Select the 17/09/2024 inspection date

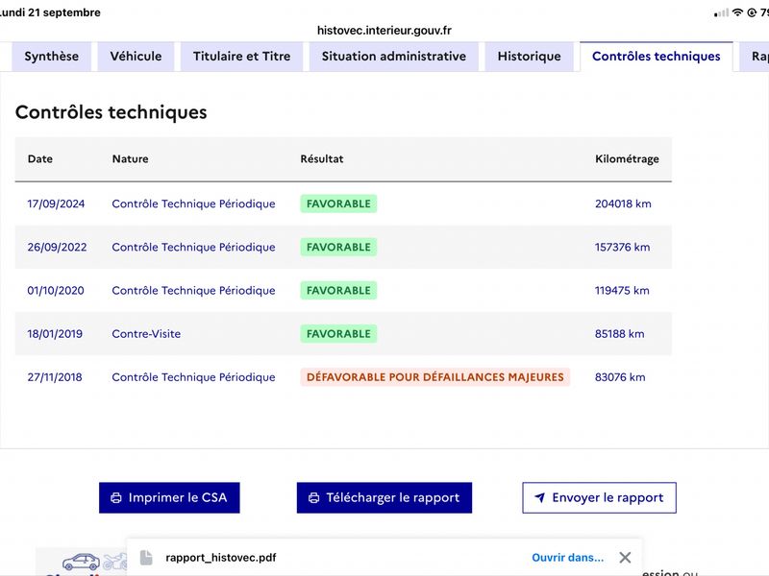(x=56, y=204)
